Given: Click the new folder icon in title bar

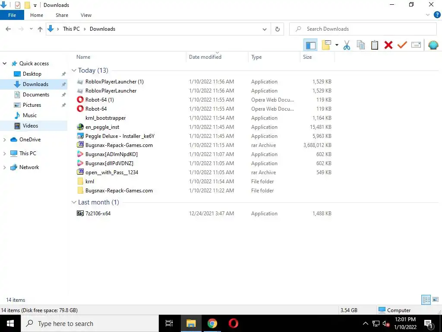Looking at the screenshot, I should [x=27, y=5].
